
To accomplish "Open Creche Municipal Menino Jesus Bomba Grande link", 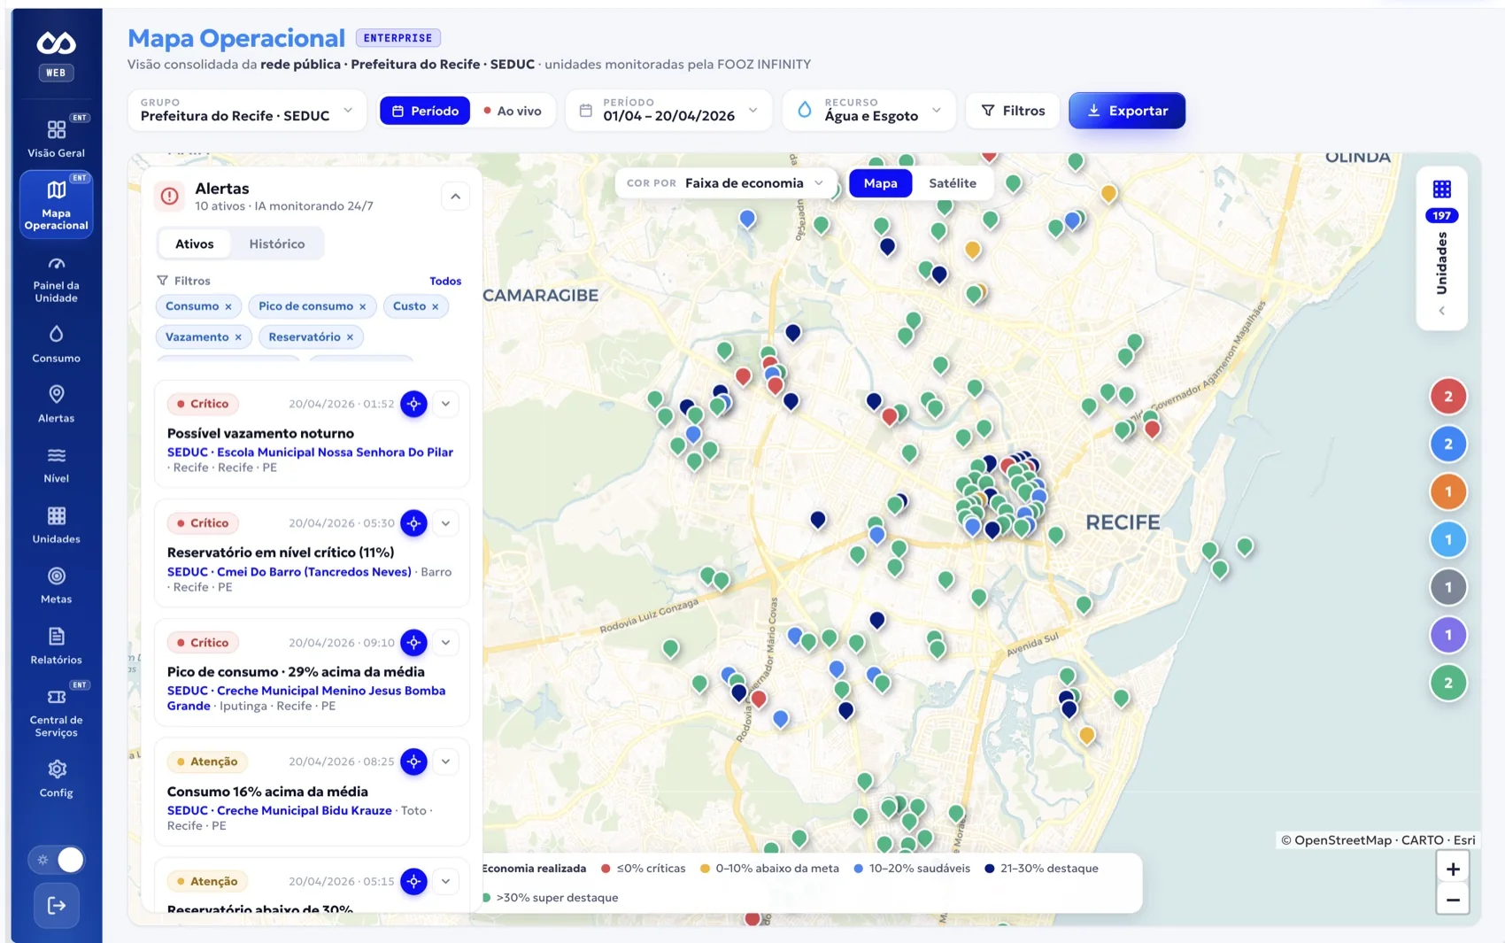I will (306, 698).
